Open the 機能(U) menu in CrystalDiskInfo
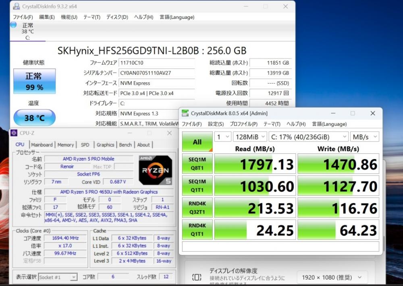Screen dimensions: 403x286 click(x=69, y=17)
